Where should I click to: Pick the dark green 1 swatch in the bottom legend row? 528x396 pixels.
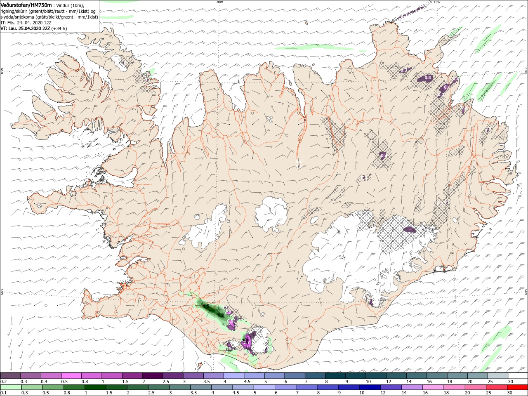95,387
